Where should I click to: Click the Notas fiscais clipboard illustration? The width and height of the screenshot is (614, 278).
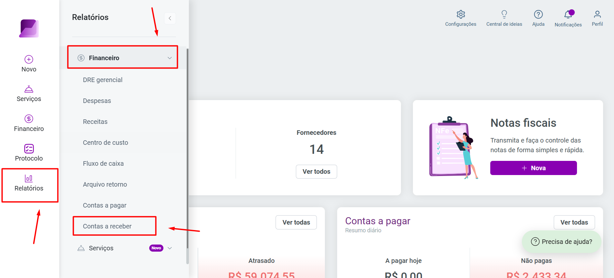point(453,148)
